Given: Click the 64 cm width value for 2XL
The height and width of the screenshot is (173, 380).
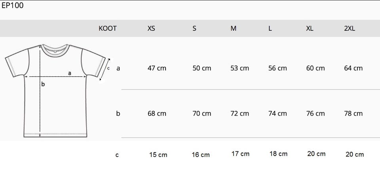Looking at the screenshot, I should 353,68.
